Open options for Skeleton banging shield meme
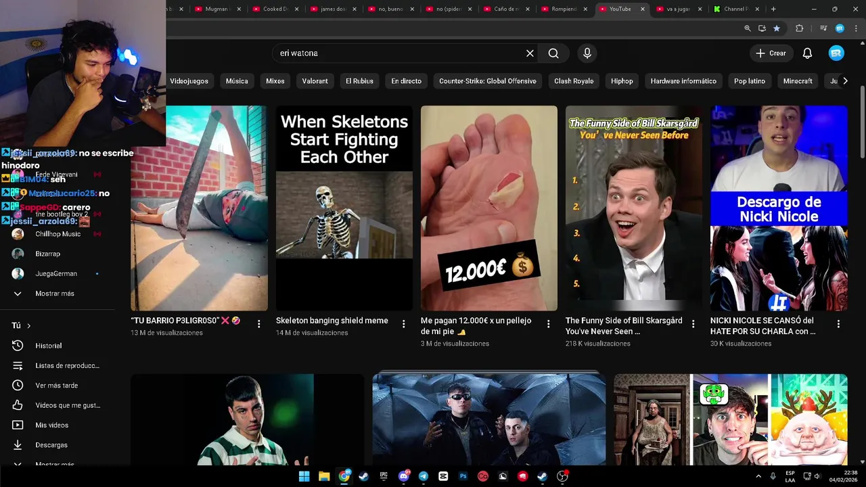 (x=404, y=324)
